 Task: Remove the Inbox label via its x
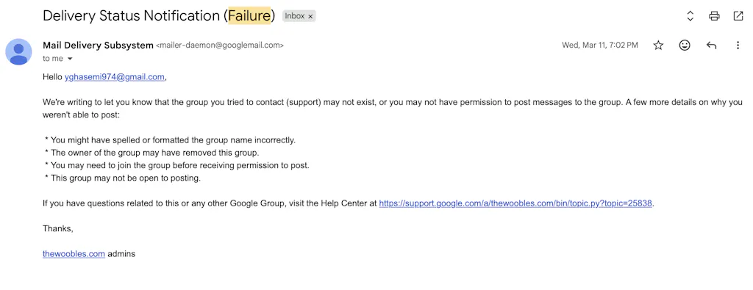point(310,16)
